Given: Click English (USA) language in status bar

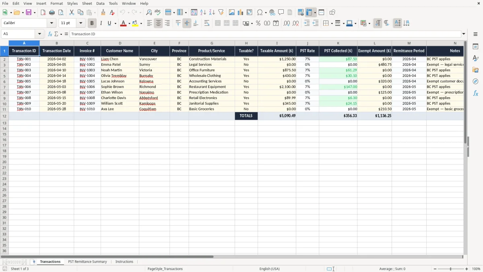Looking at the screenshot, I should [x=269, y=269].
